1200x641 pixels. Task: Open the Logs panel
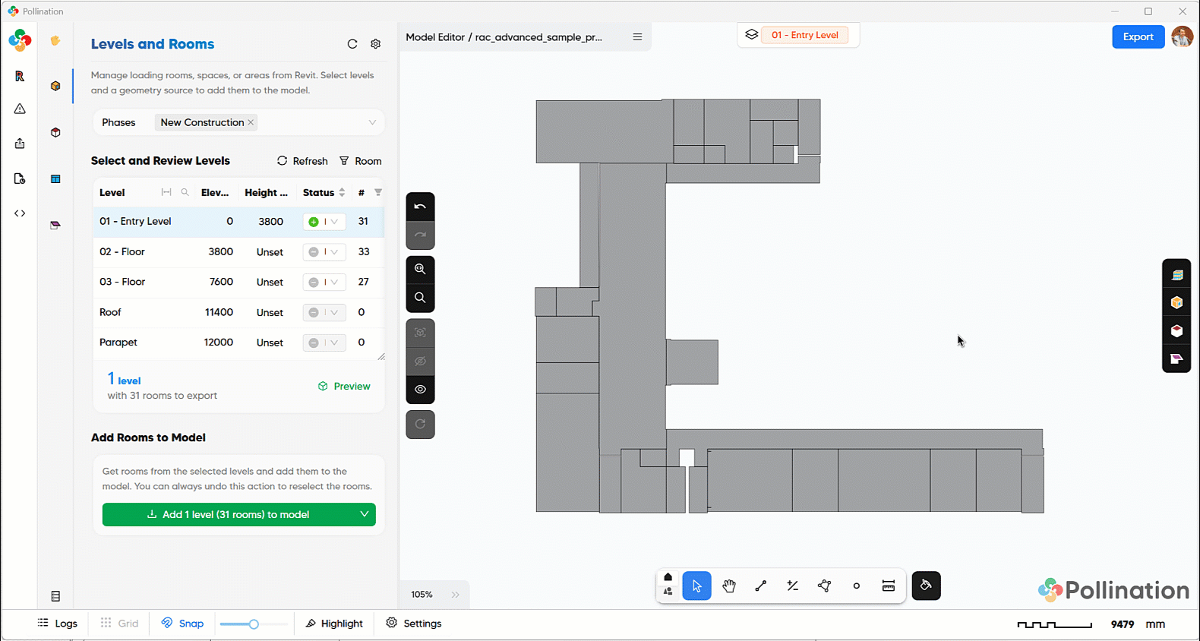coord(58,624)
